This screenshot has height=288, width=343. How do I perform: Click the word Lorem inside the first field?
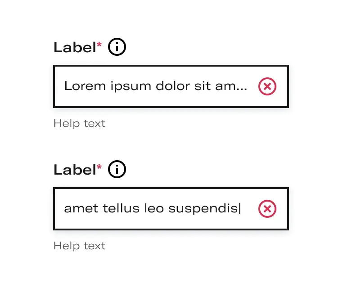[85, 86]
